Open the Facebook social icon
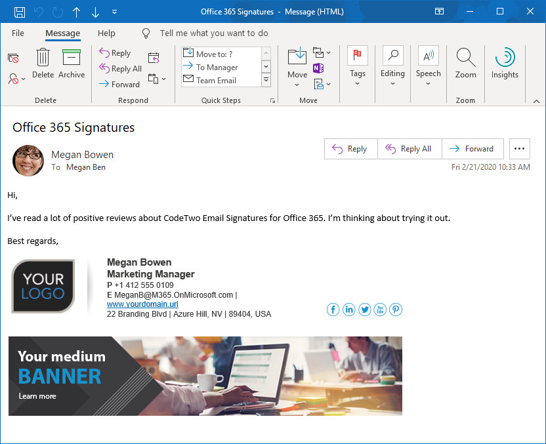 (x=333, y=310)
